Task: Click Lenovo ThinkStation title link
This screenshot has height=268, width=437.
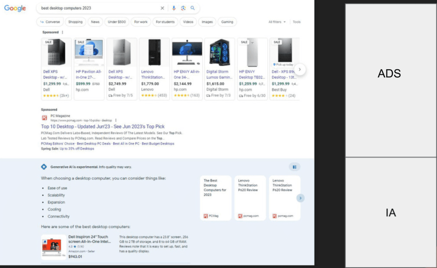Action: coord(153,74)
